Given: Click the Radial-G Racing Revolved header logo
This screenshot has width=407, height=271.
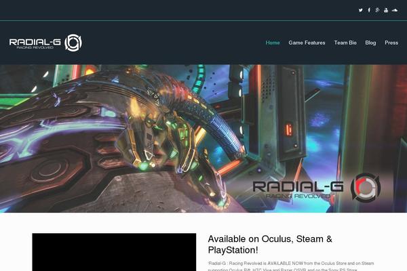Looking at the screenshot, I should (45, 43).
